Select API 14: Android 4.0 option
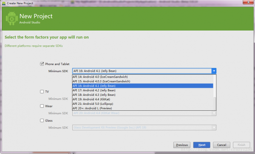 pos(143,77)
